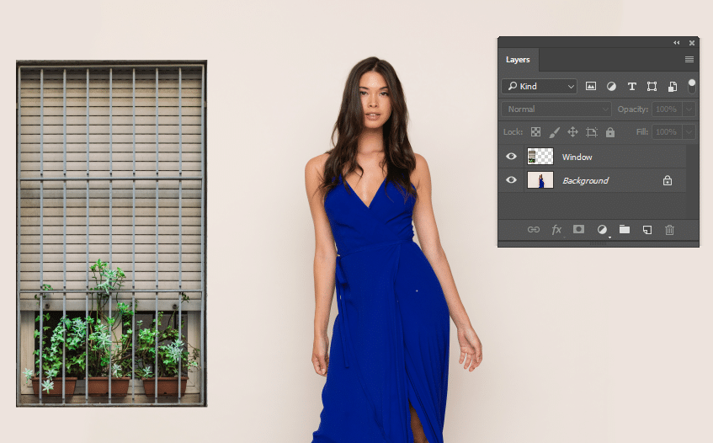Delete layer using trash icon
Image resolution: width=713 pixels, height=443 pixels.
[x=670, y=229]
